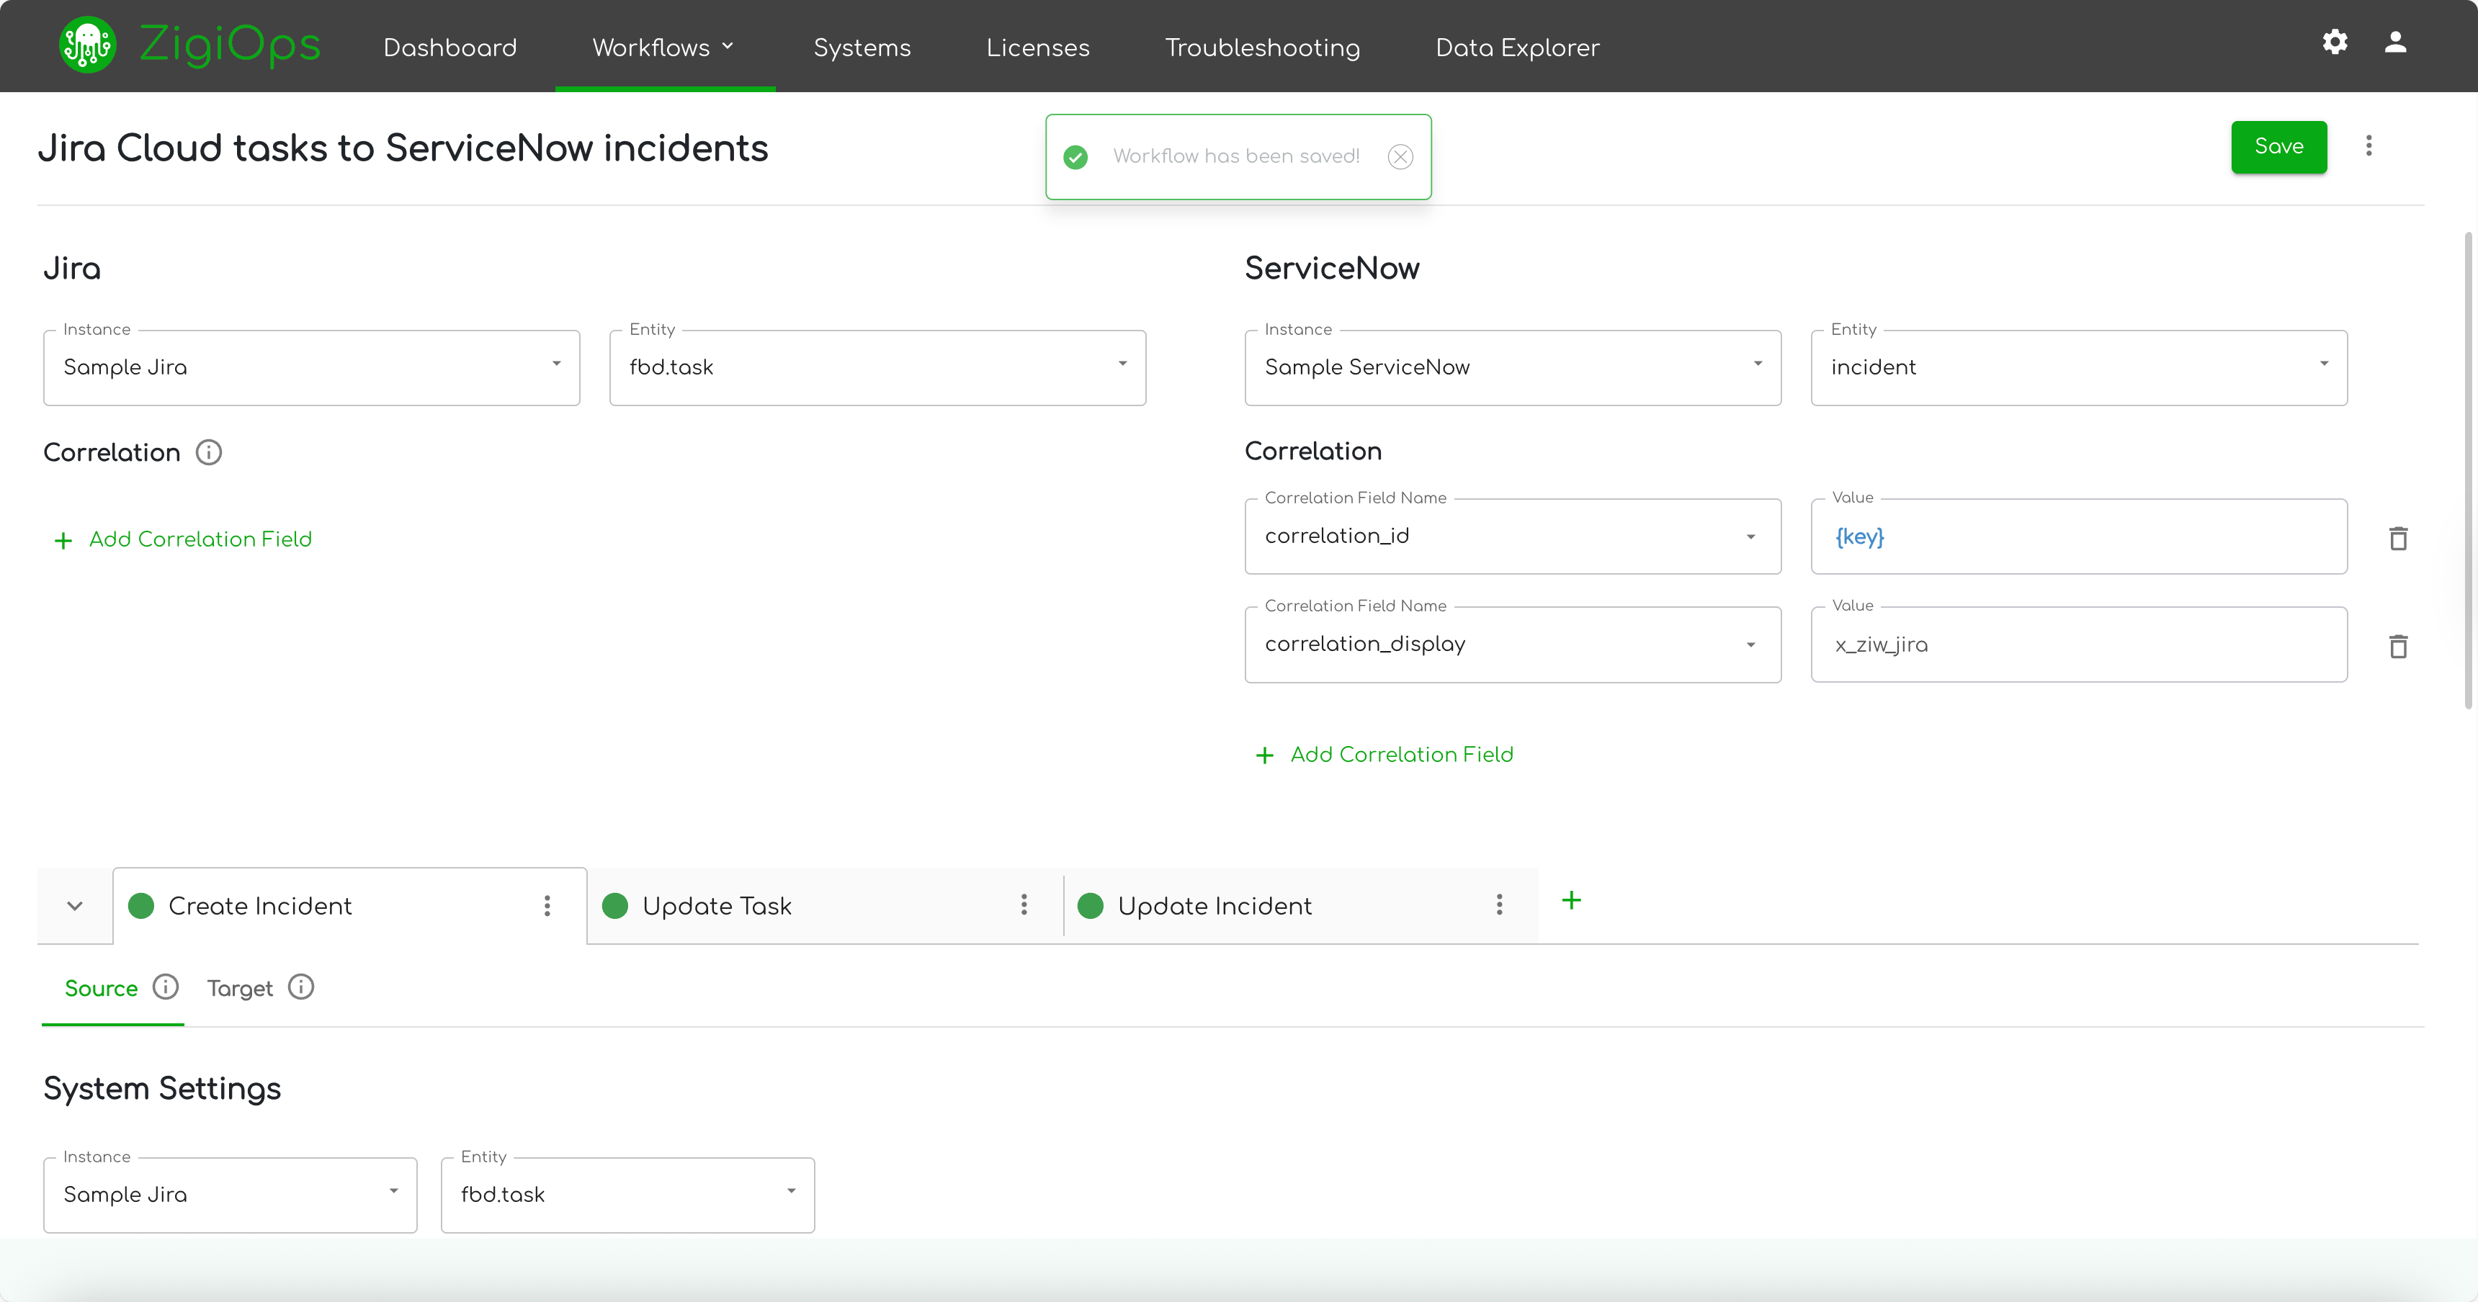2478x1302 pixels.
Task: Expand the correlation_display field name dropdown
Action: tap(1750, 645)
